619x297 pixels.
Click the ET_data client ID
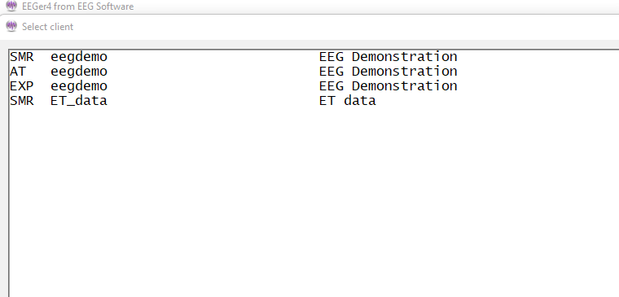[79, 102]
